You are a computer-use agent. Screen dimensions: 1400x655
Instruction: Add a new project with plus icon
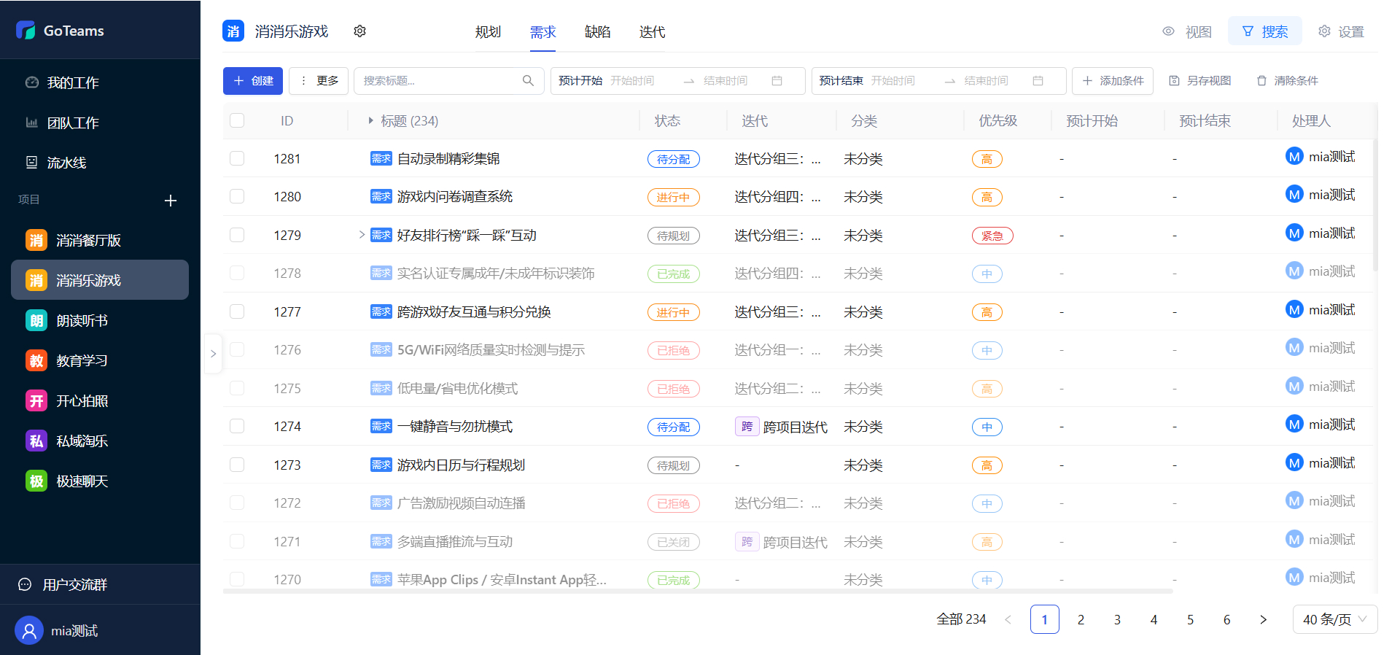[171, 201]
